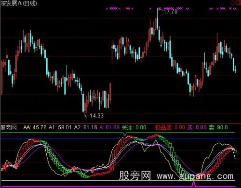Click the AA: 45.76 indicator value
This screenshot has height=188, width=241.
tap(35, 127)
